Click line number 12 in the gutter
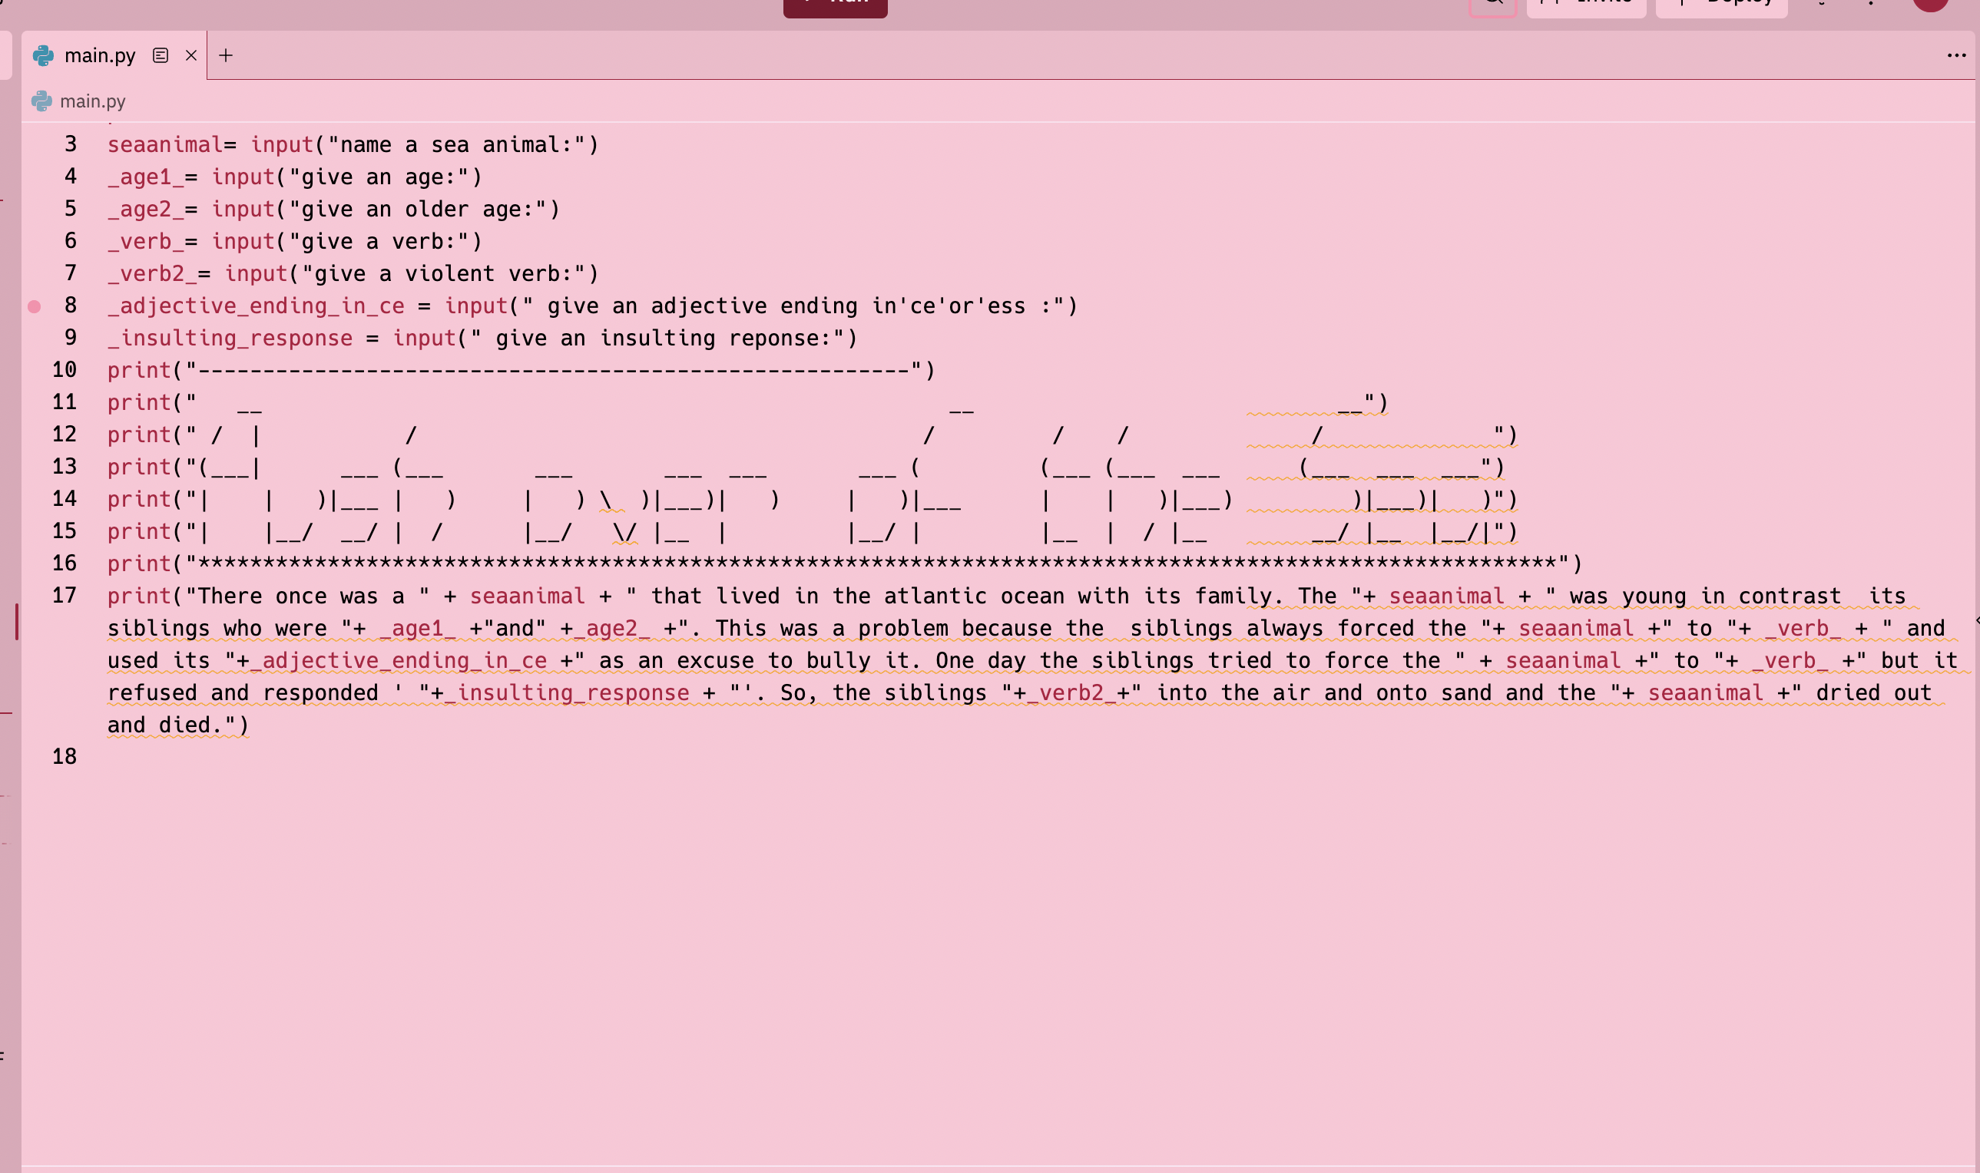This screenshot has width=1980, height=1173. click(x=64, y=435)
